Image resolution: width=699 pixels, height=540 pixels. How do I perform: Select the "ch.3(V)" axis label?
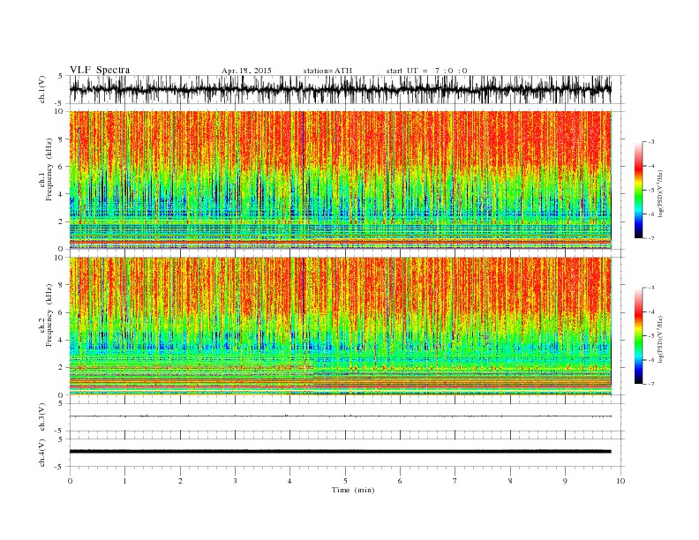(x=42, y=417)
